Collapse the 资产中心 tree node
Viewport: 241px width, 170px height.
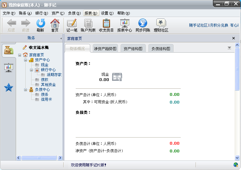[26, 60]
